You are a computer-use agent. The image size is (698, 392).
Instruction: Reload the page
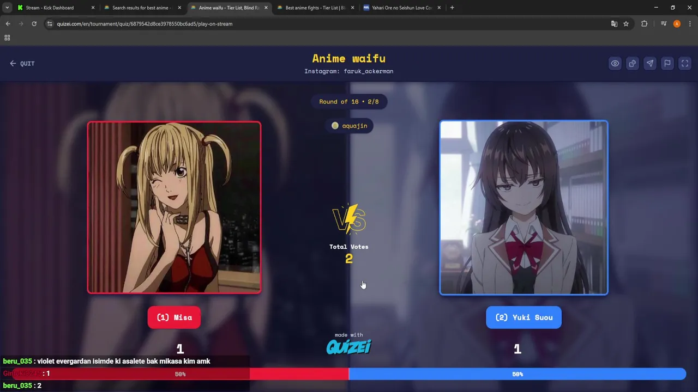(x=34, y=24)
